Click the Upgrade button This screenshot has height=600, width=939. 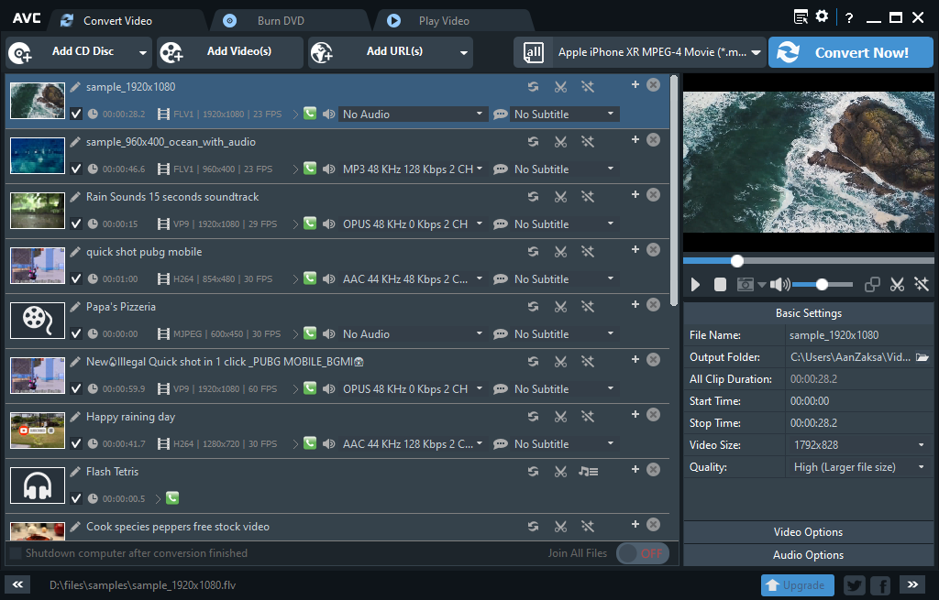797,585
